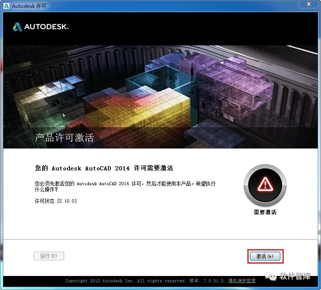Image resolution: width=321 pixels, height=290 pixels.
Task: Click the 需要激活 status label
Action: (265, 212)
